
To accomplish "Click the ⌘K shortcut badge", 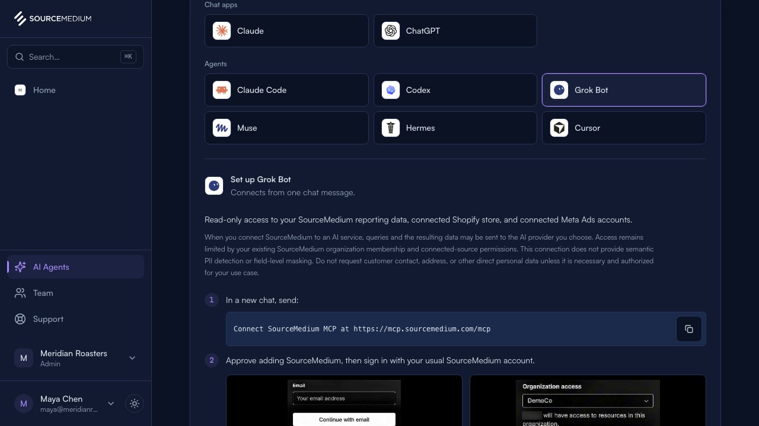I will pyautogui.click(x=128, y=57).
